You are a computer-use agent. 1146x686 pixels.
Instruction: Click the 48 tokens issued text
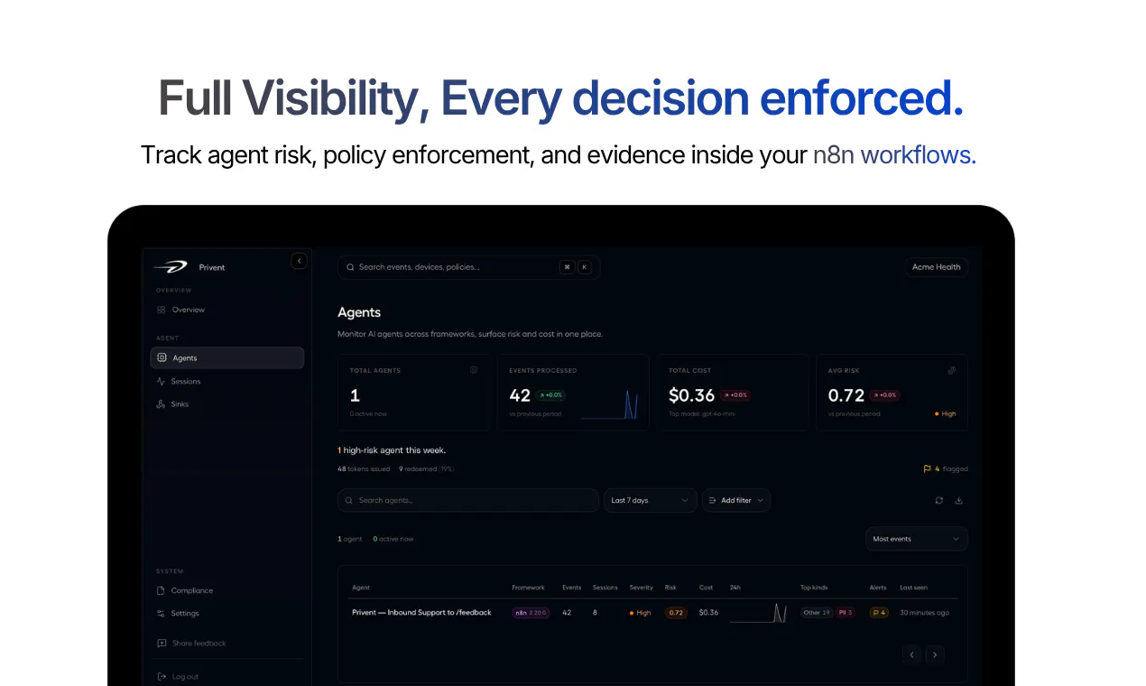pyautogui.click(x=364, y=469)
